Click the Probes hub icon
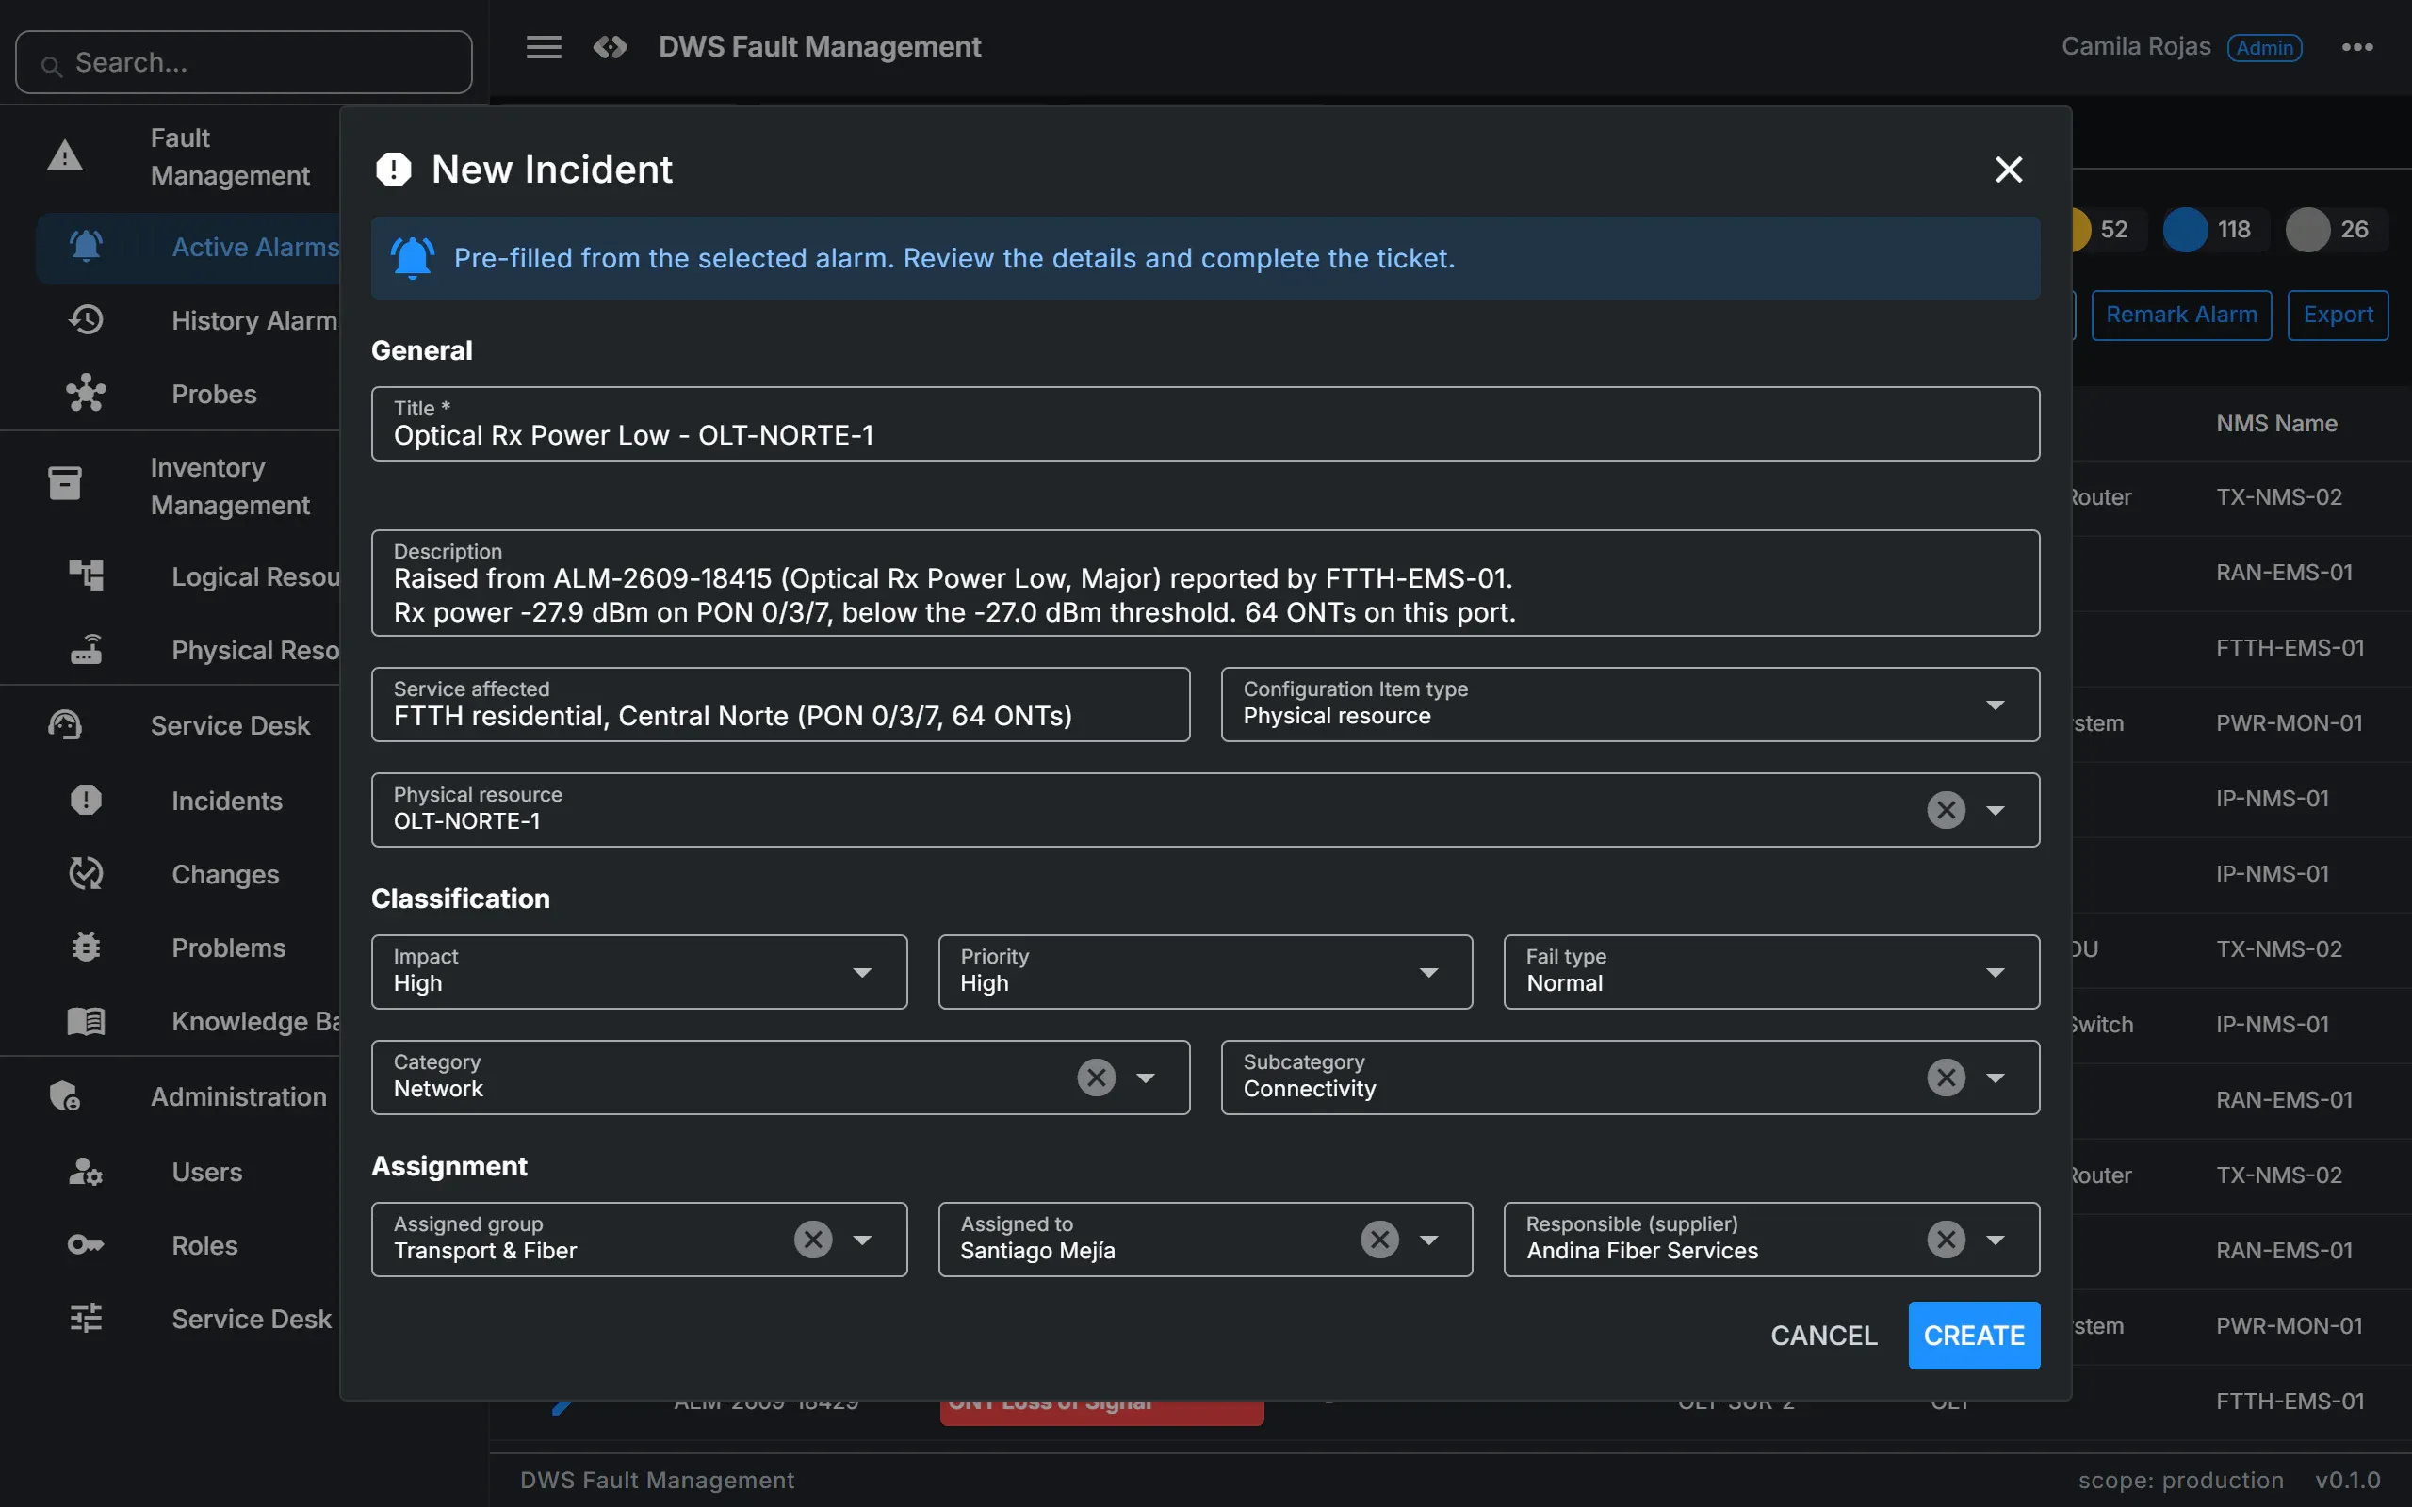Image resolution: width=2412 pixels, height=1507 pixels. tap(86, 394)
